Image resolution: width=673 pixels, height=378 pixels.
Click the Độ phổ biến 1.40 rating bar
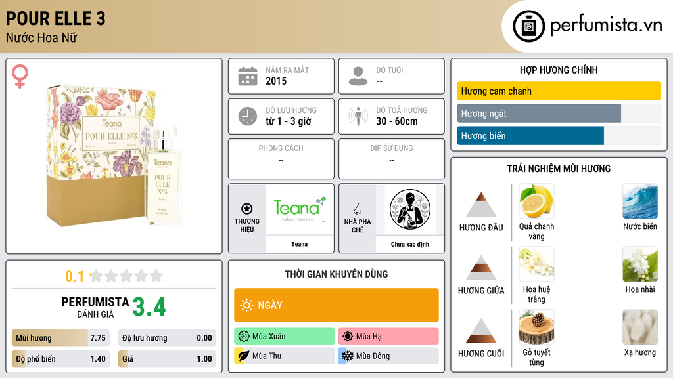click(x=60, y=359)
